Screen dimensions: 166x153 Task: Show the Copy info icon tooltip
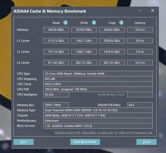(x=121, y=23)
